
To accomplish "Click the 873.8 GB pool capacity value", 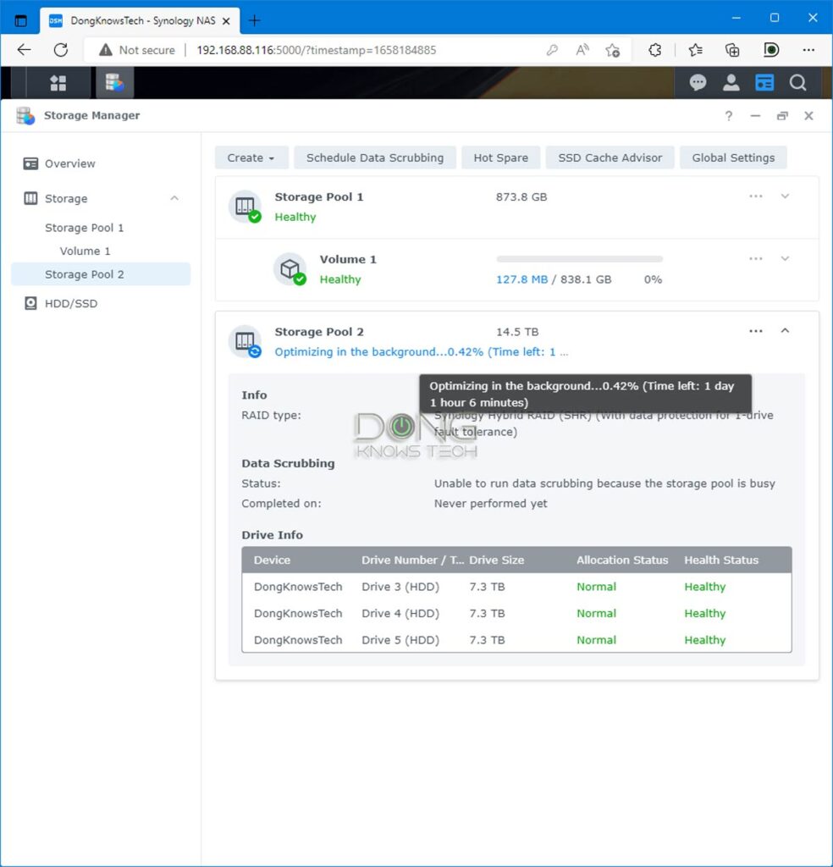I will [x=521, y=196].
